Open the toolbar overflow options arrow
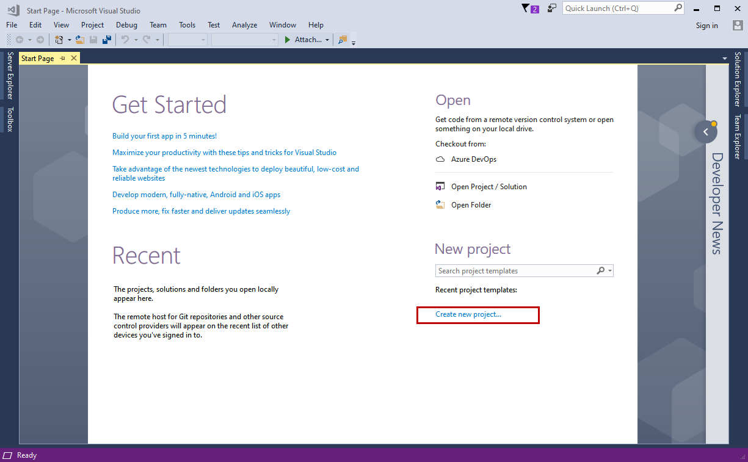The width and height of the screenshot is (748, 462). pyautogui.click(x=354, y=43)
